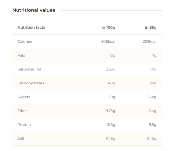Click the 406kcal value
The height and width of the screenshot is (151, 172).
pyautogui.click(x=108, y=42)
